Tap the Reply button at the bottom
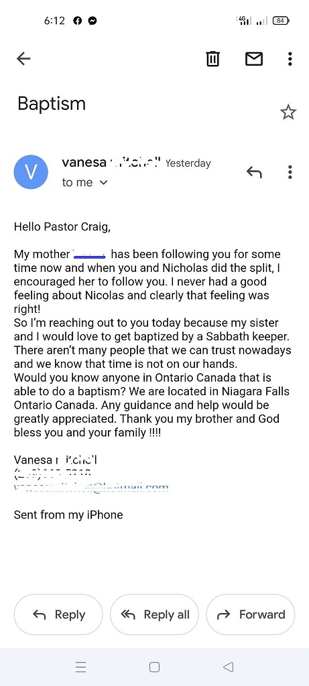309x686 pixels. [x=58, y=615]
